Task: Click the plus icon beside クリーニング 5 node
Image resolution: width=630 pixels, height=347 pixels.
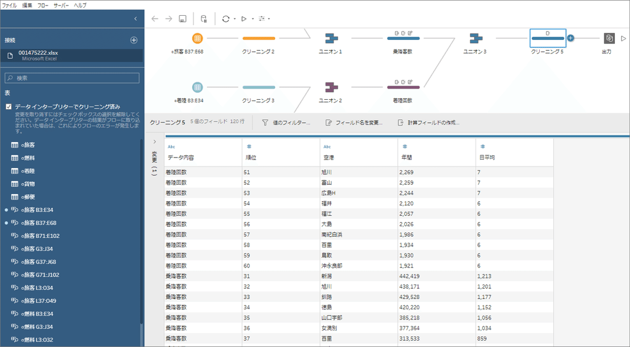Action: 570,38
